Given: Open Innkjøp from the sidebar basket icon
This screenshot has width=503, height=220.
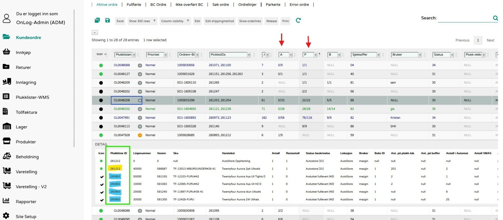Looking at the screenshot, I should tap(7, 52).
